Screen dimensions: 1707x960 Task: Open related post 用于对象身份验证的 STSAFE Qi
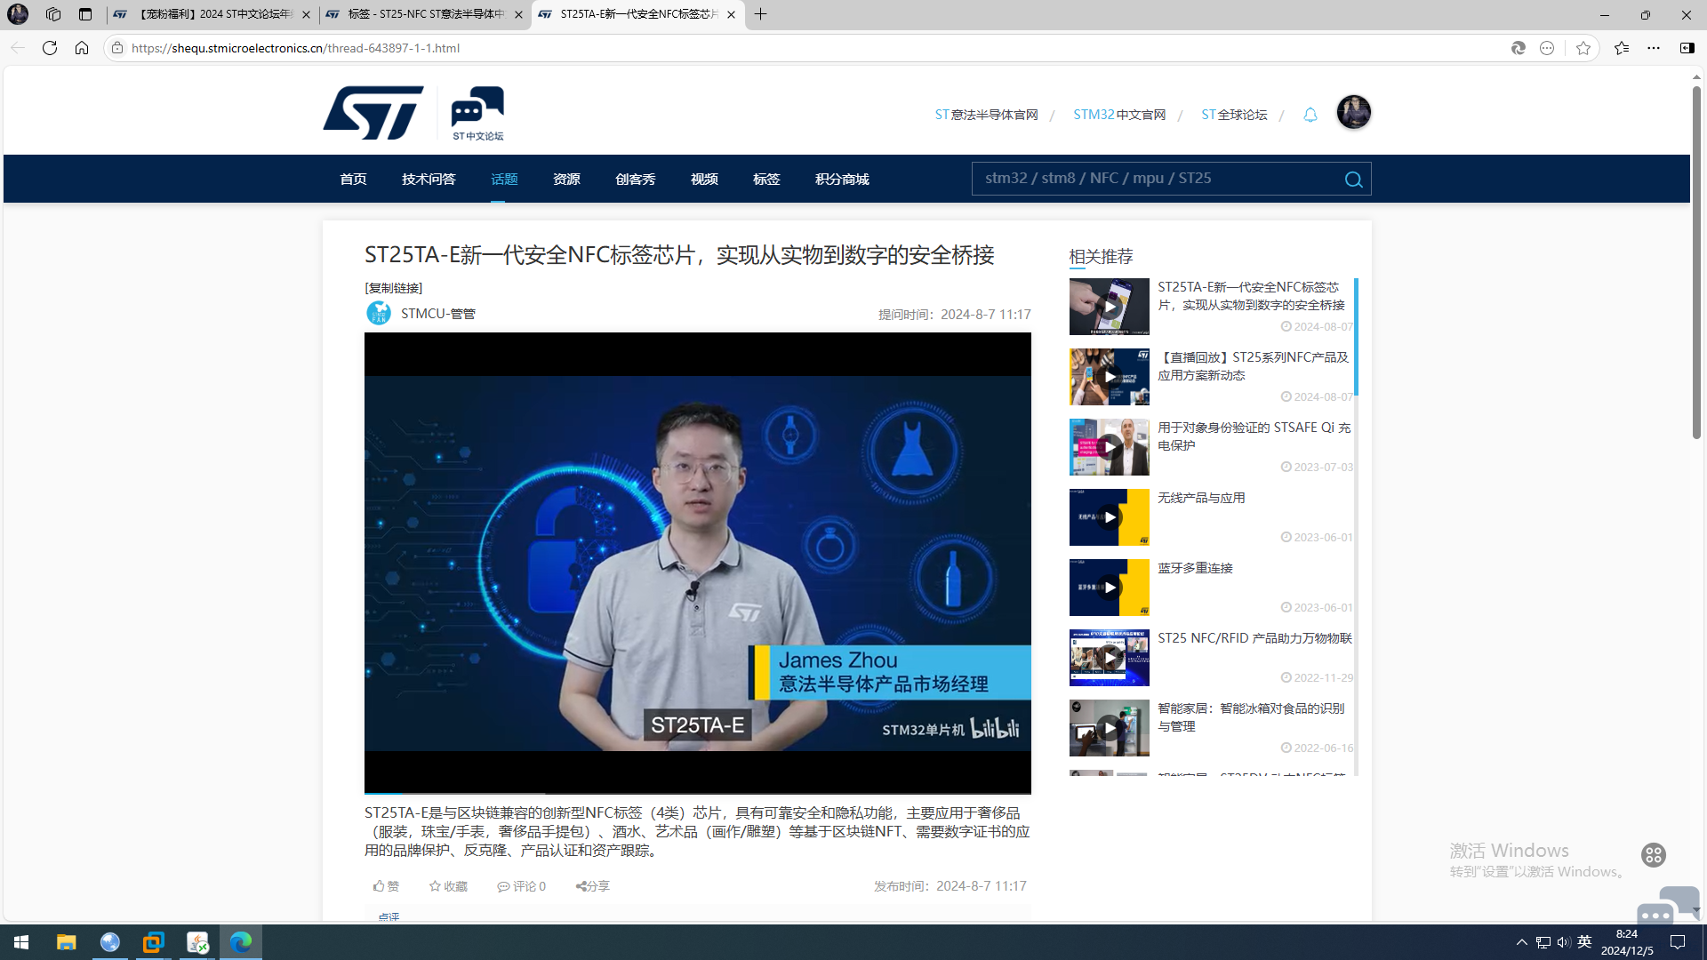tap(1254, 436)
